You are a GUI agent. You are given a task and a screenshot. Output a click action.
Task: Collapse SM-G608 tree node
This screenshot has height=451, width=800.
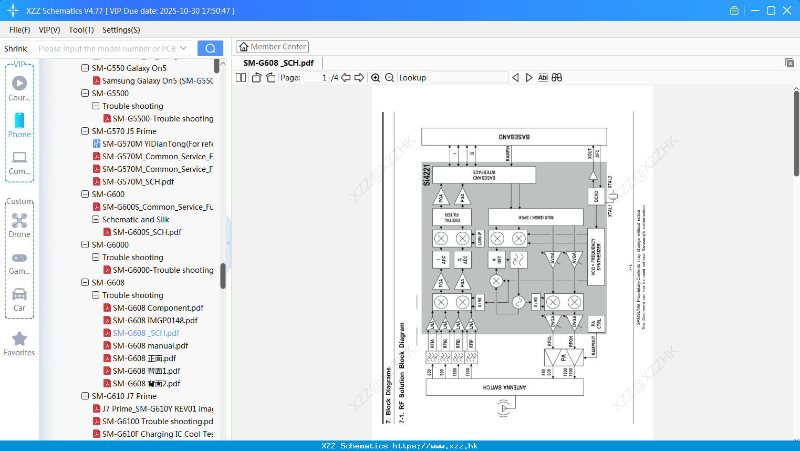[85, 282]
